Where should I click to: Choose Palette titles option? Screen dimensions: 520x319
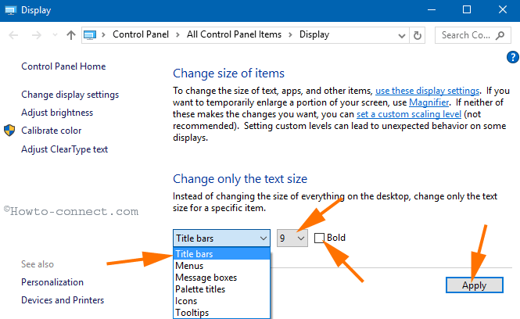(x=221, y=289)
